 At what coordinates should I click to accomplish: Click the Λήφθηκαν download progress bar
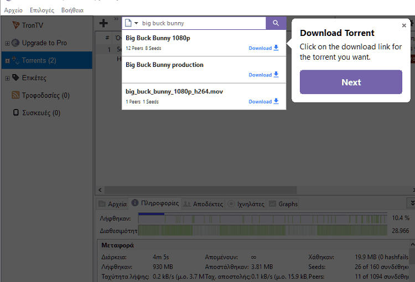click(262, 218)
